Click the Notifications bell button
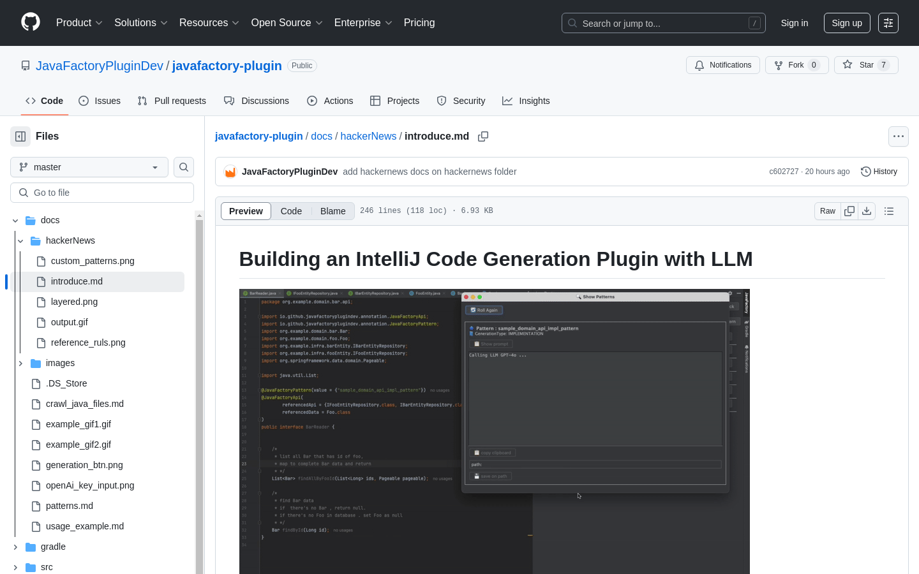The height and width of the screenshot is (574, 919). click(x=723, y=65)
